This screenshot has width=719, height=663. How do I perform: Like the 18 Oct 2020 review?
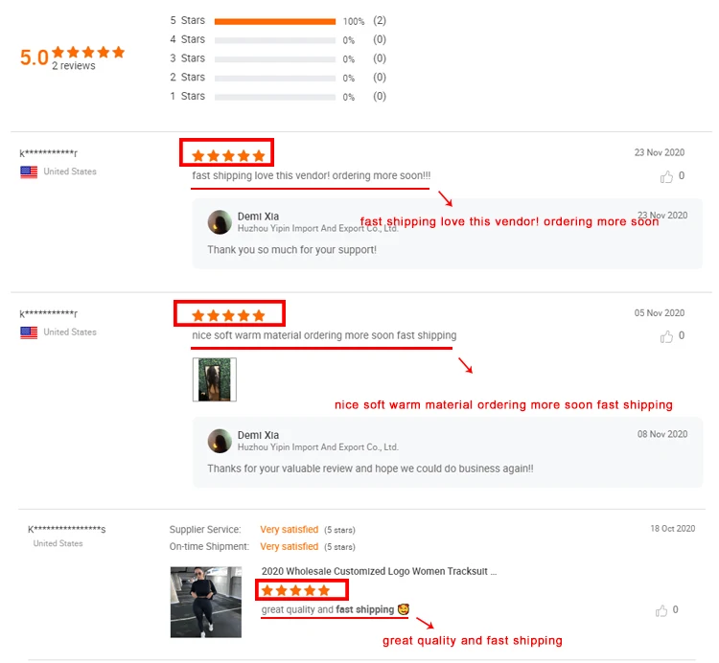coord(661,610)
